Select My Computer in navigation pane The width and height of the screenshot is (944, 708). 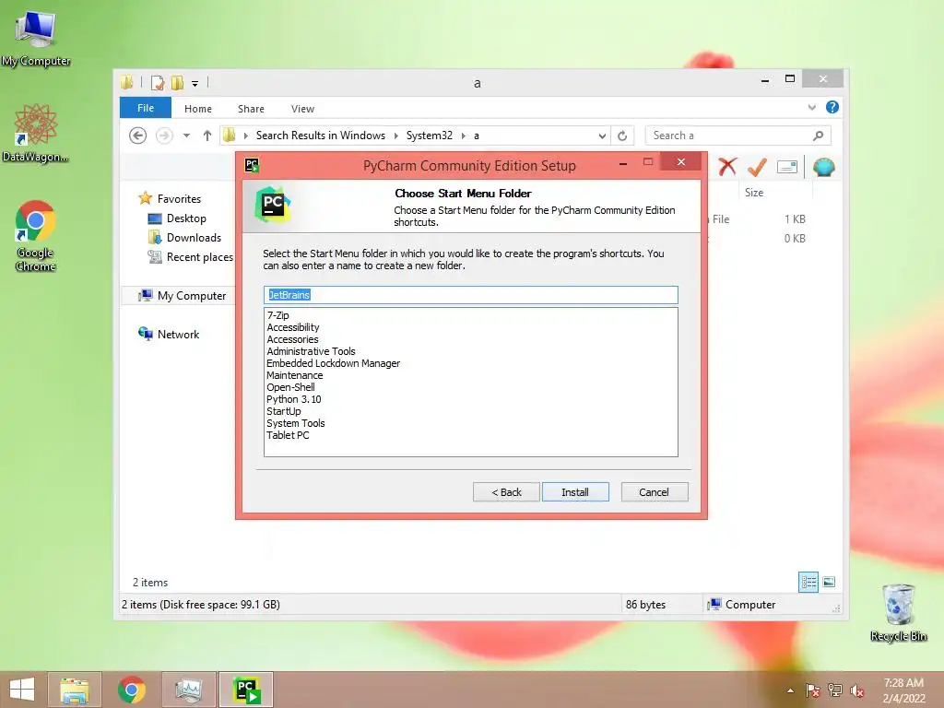coord(192,296)
